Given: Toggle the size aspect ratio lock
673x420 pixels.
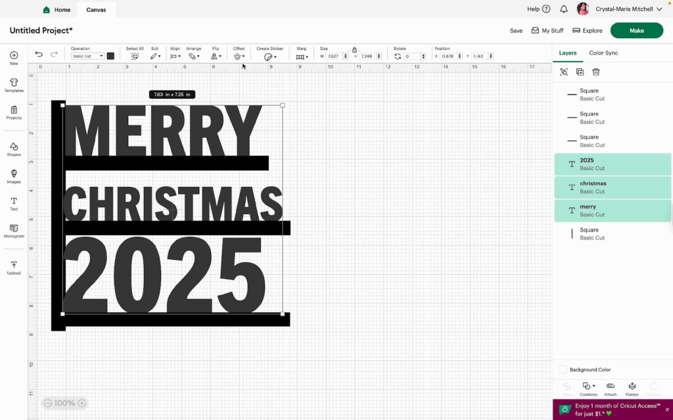Looking at the screenshot, I should click(x=354, y=50).
